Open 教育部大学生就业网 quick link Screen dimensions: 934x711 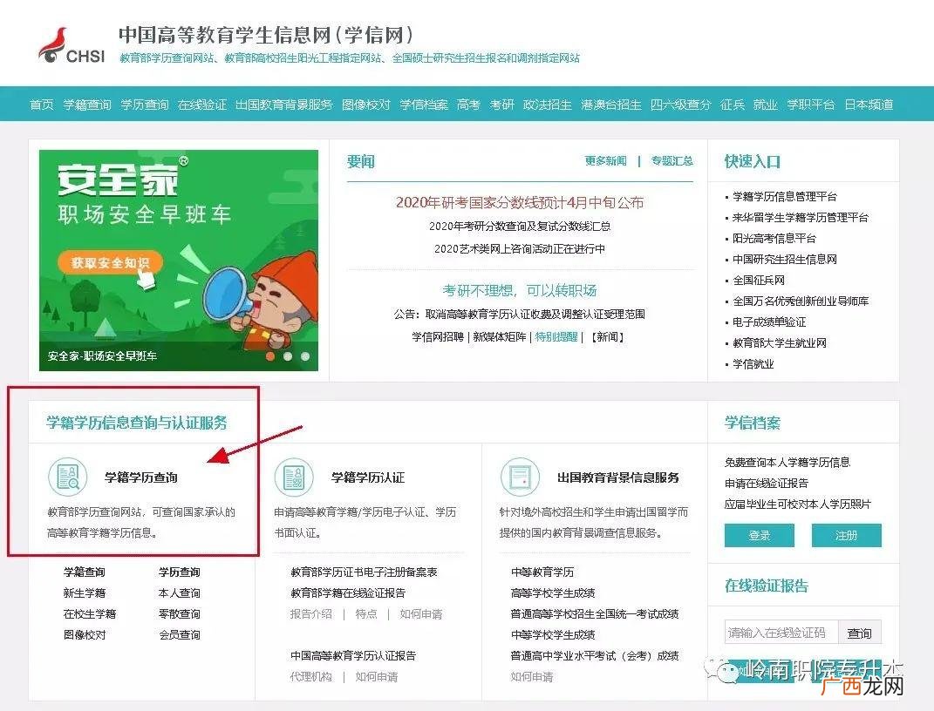tap(779, 342)
